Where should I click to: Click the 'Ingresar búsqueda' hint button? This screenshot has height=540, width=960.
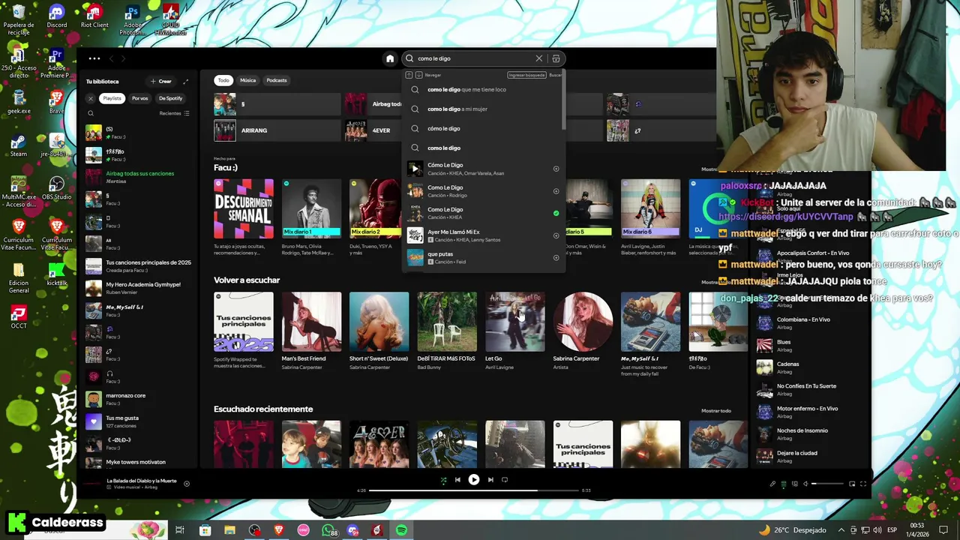pyautogui.click(x=526, y=75)
